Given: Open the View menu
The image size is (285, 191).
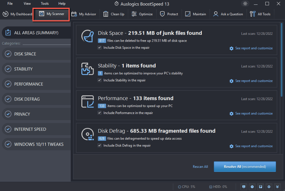Looking at the screenshot, I should coord(27,4).
